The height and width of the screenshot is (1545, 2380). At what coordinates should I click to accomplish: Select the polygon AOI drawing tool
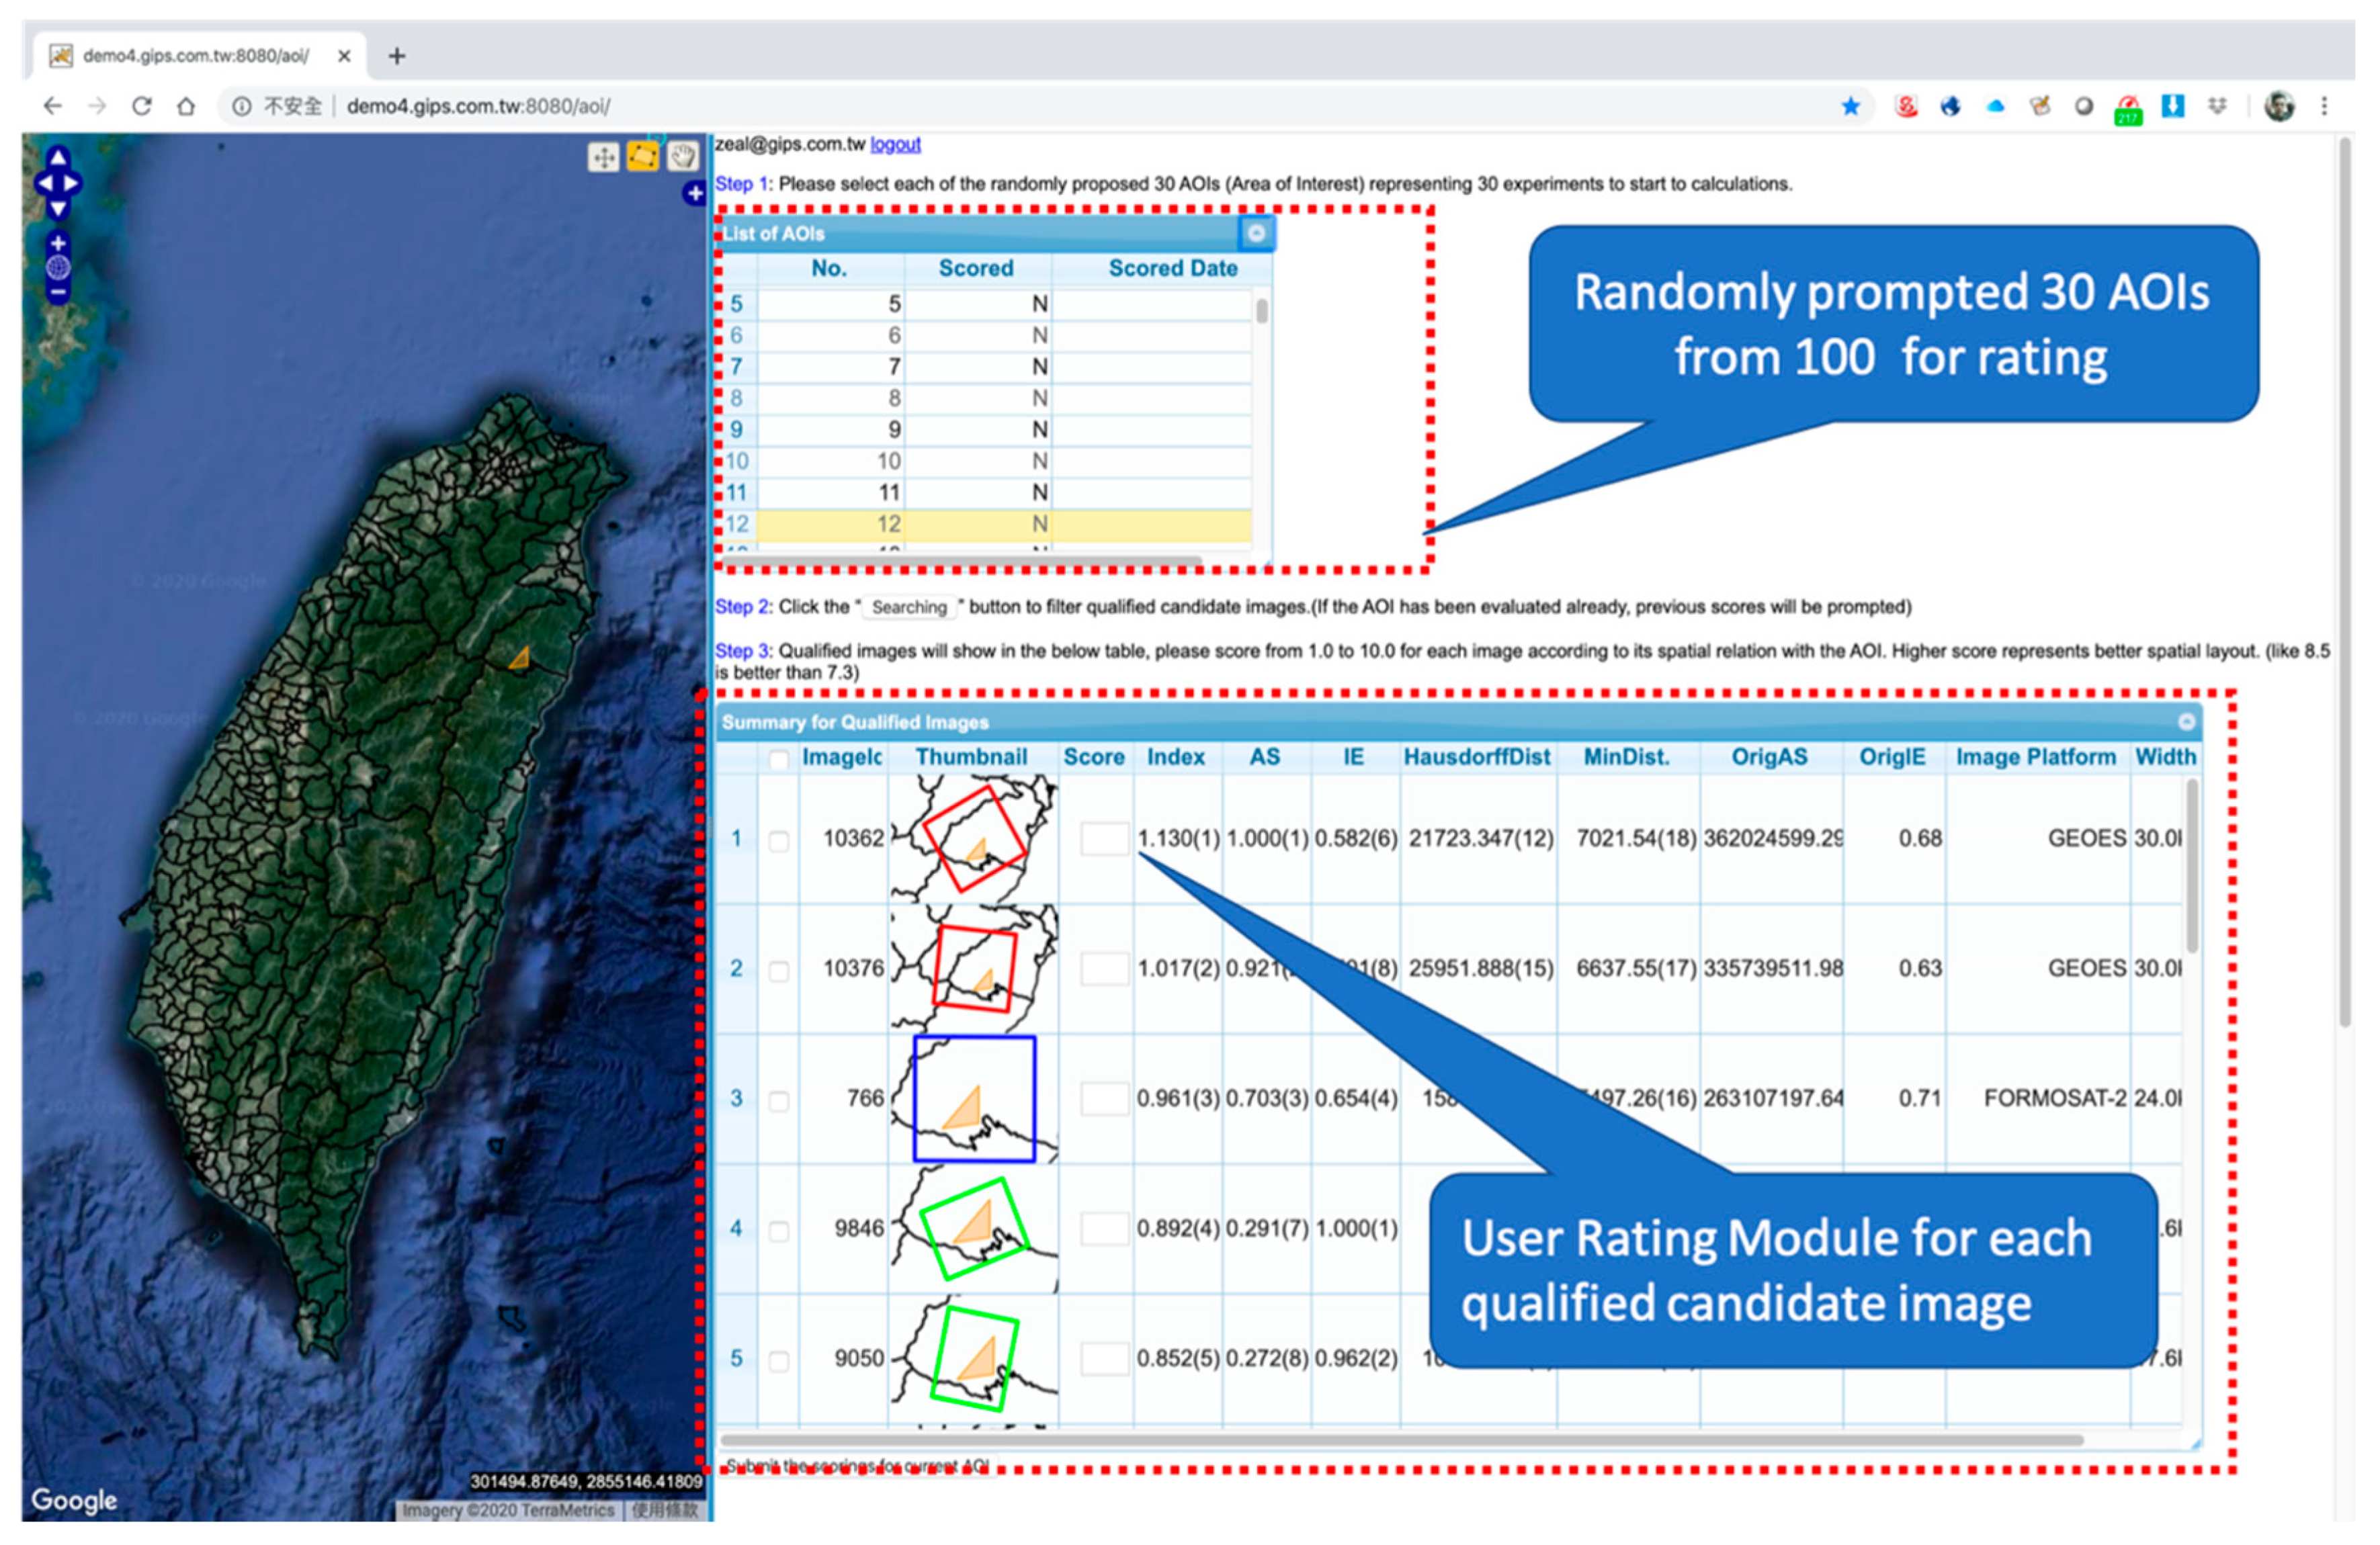(x=641, y=157)
